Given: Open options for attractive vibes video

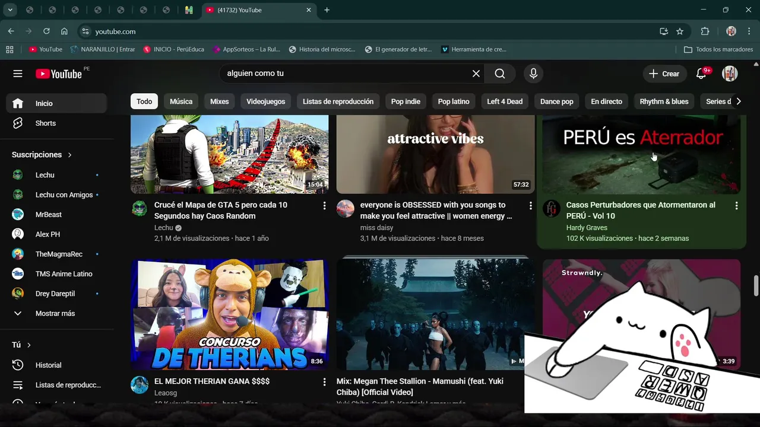Looking at the screenshot, I should pyautogui.click(x=530, y=206).
